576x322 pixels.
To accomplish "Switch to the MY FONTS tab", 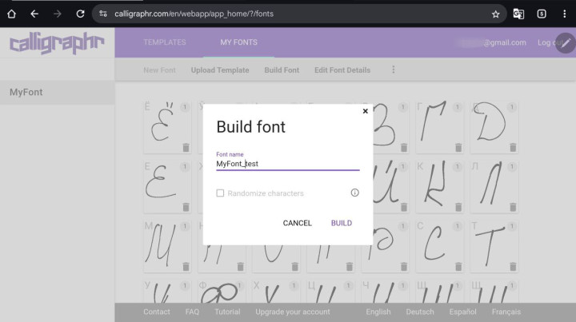I will point(238,42).
